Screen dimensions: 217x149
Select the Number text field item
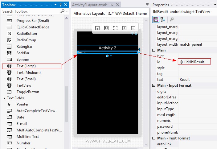(23, 143)
